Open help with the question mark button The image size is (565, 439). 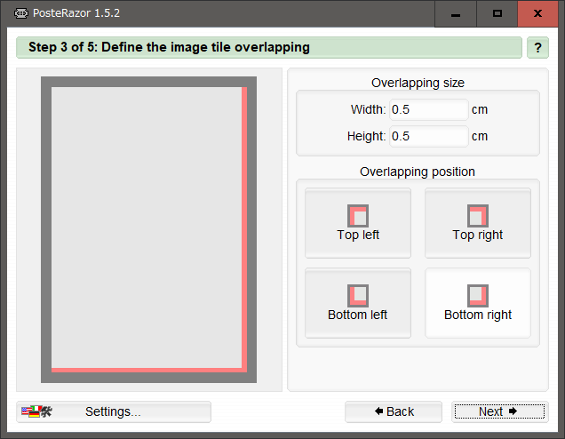pos(537,48)
